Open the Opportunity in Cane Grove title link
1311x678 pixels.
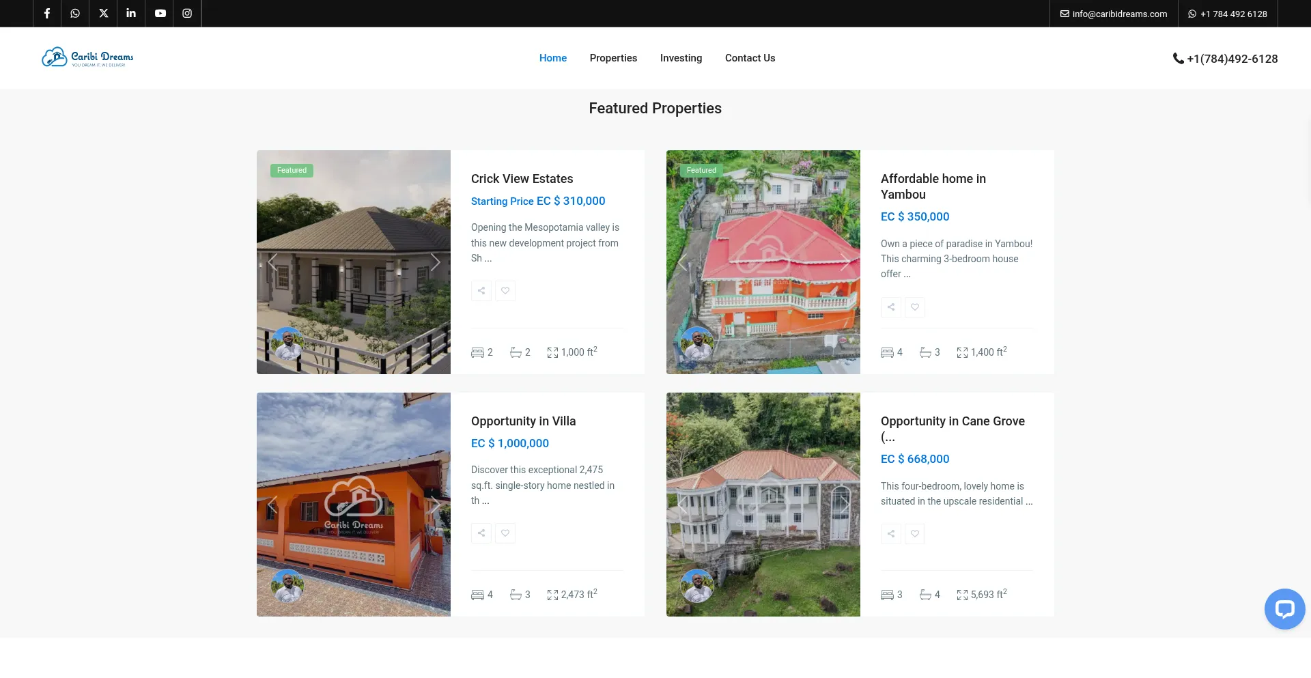(x=953, y=421)
